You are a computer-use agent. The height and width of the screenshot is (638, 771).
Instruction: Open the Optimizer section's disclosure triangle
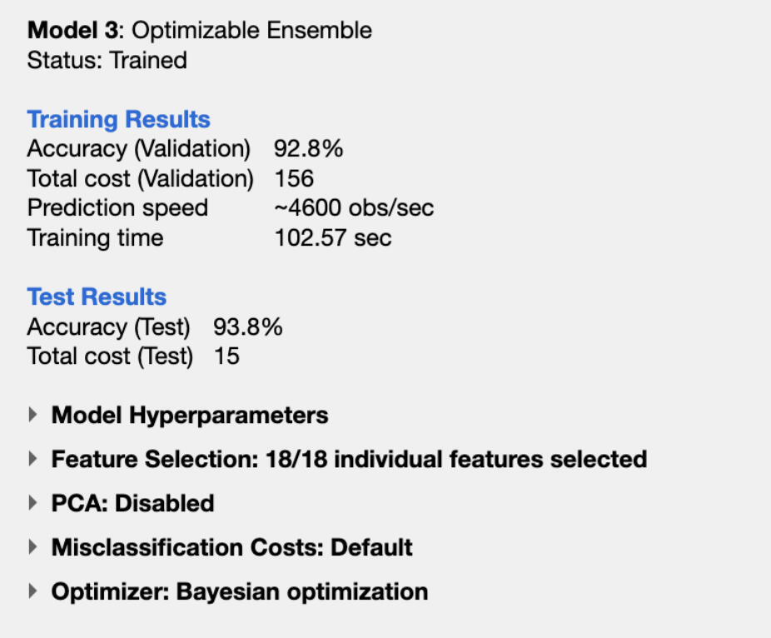(33, 591)
